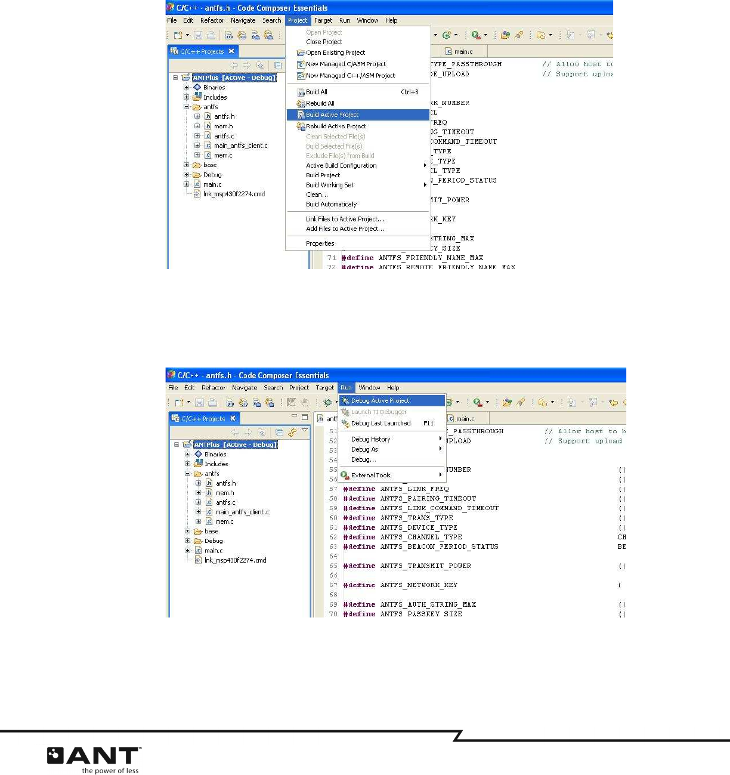Open the External Tools submenu in Run menu
The height and width of the screenshot is (775, 730).
click(x=392, y=475)
